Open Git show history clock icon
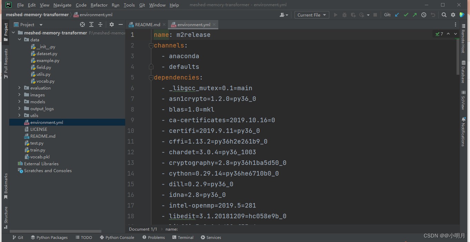Screen dimensions: 470x242 click(424, 15)
